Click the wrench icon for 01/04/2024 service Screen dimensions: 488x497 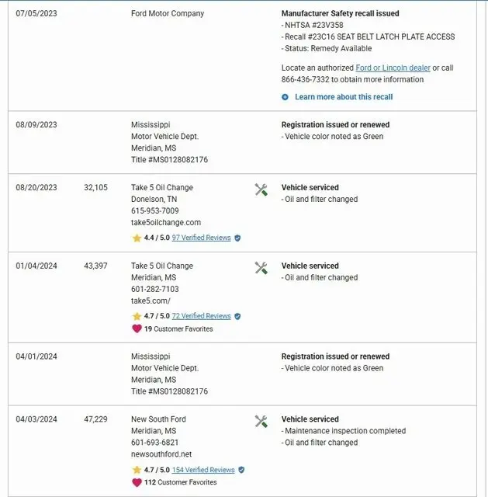pyautogui.click(x=261, y=268)
